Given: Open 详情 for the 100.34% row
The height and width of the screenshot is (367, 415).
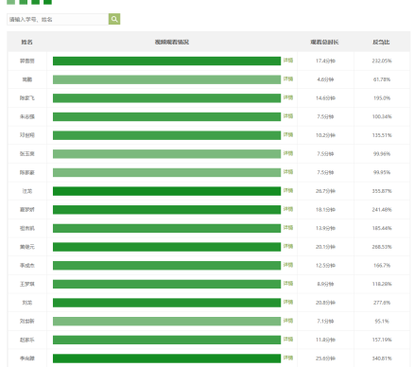Looking at the screenshot, I should pos(288,116).
